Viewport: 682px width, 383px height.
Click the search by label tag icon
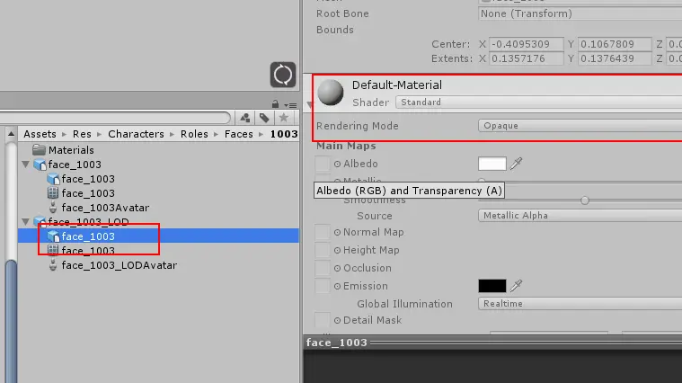click(264, 118)
